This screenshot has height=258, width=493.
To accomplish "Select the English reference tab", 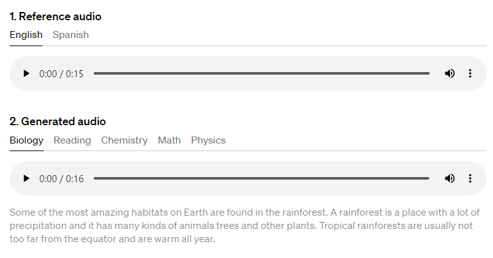I will click(26, 35).
